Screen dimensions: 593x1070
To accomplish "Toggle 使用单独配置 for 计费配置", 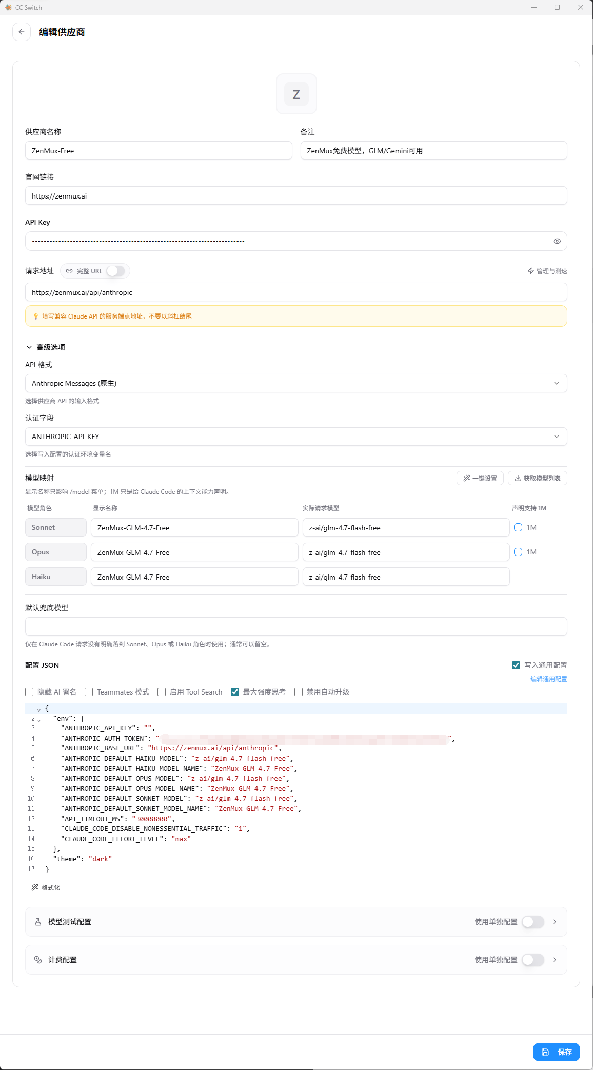I will point(533,960).
